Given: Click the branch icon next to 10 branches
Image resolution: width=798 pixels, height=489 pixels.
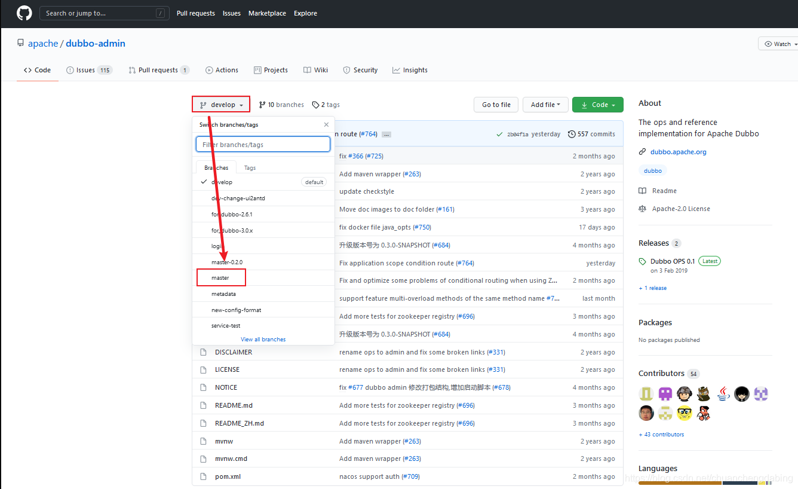Looking at the screenshot, I should pyautogui.click(x=262, y=105).
